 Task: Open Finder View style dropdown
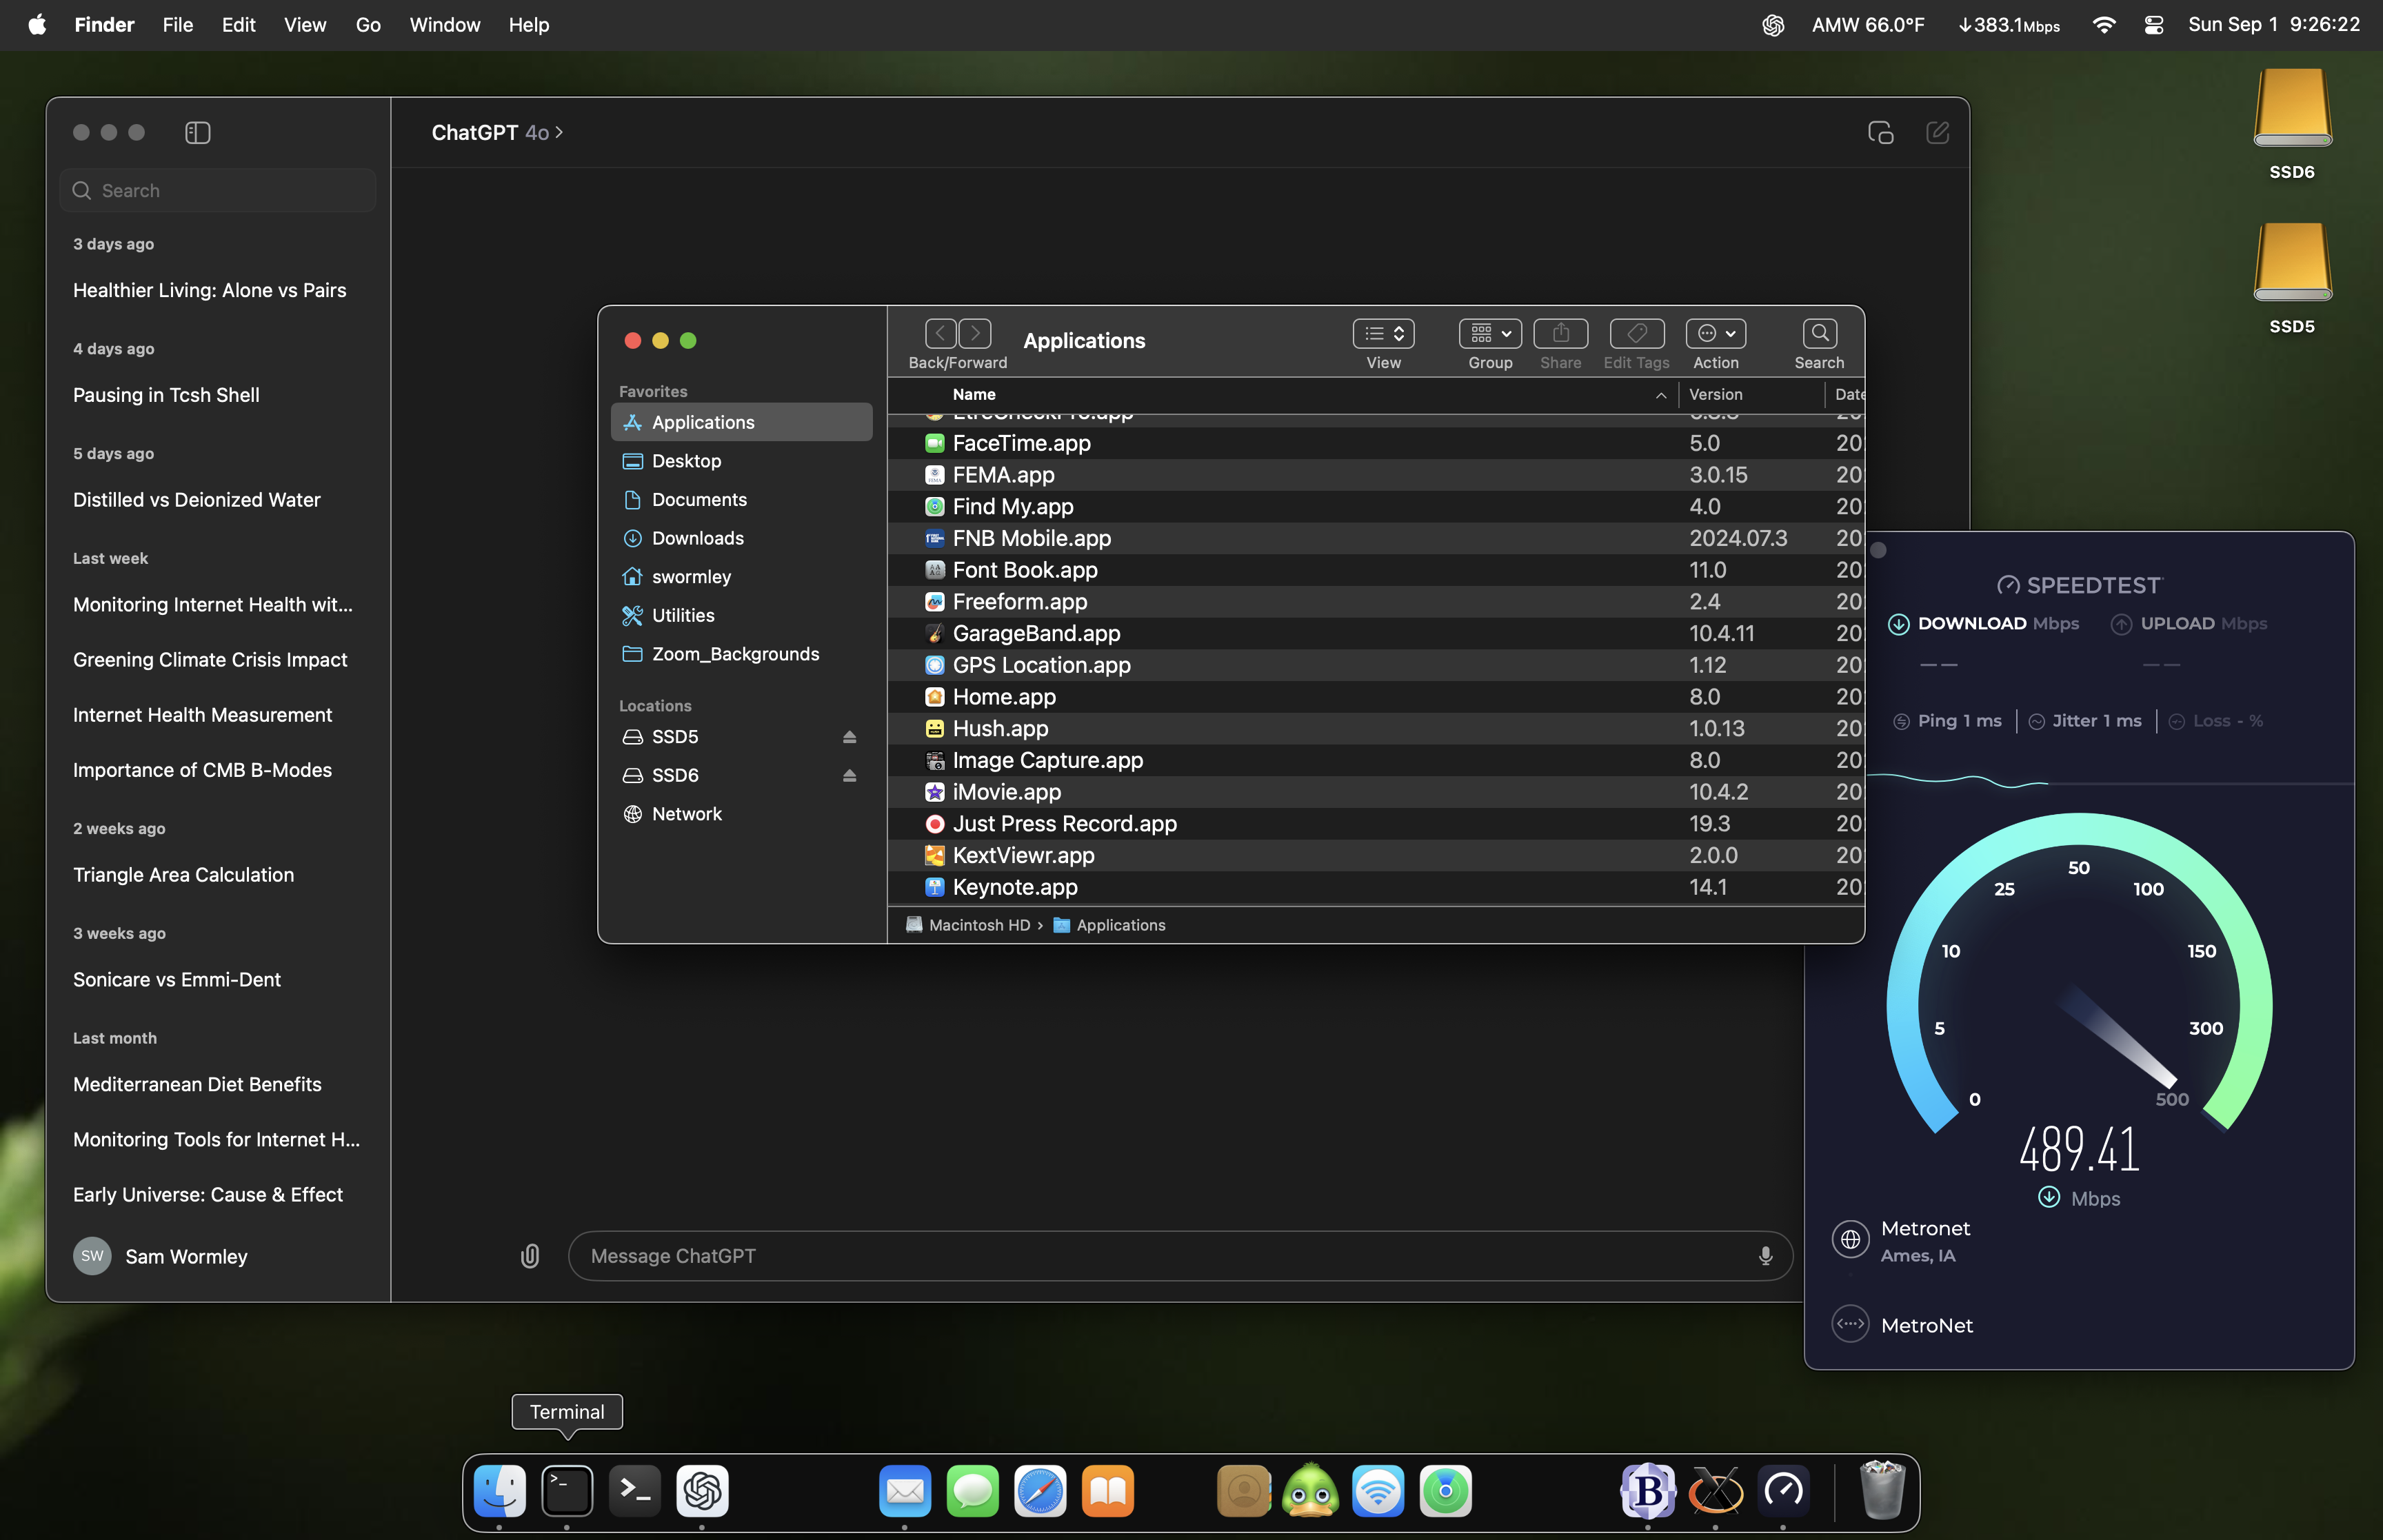click(x=1383, y=333)
